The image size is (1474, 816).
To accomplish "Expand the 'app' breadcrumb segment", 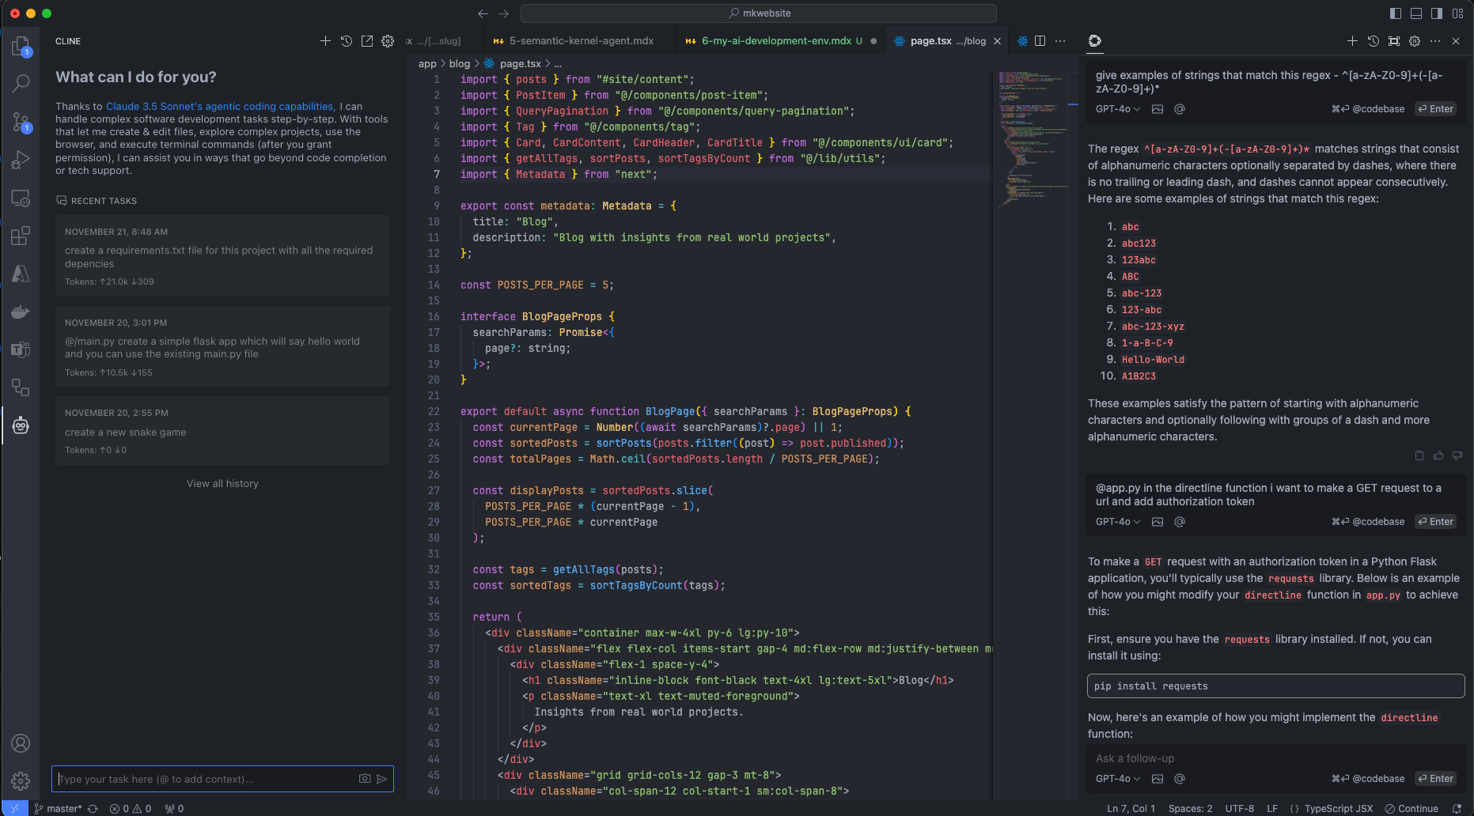I will click(x=427, y=64).
